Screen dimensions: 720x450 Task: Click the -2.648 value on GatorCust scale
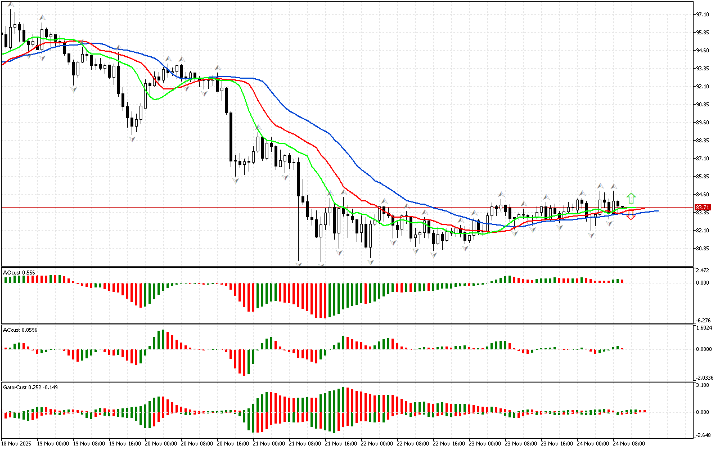703,435
